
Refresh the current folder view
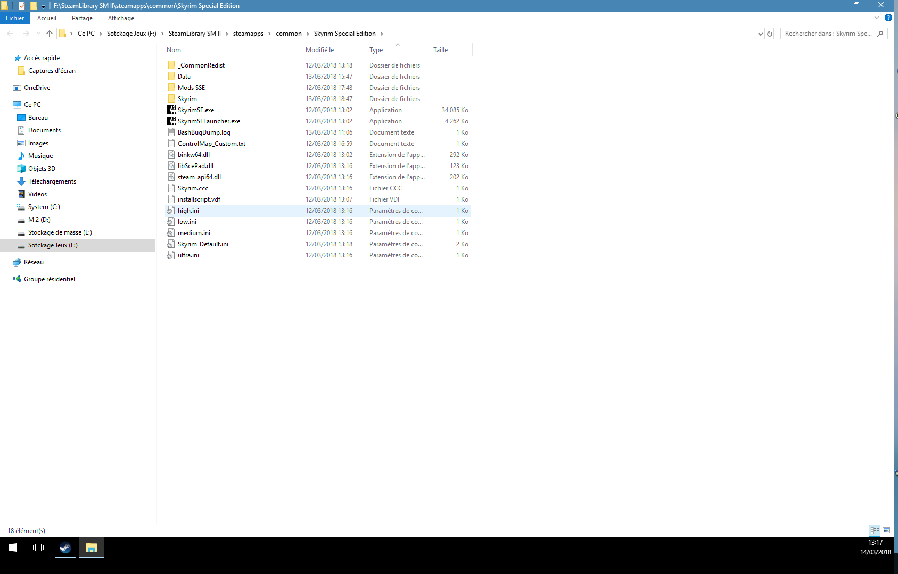coord(770,34)
